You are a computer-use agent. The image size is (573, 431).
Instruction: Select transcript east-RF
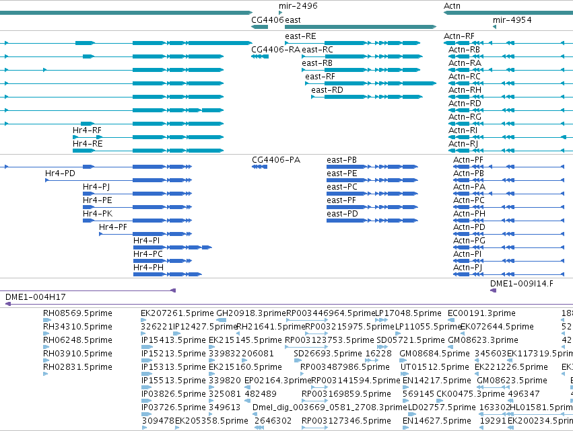pos(320,77)
